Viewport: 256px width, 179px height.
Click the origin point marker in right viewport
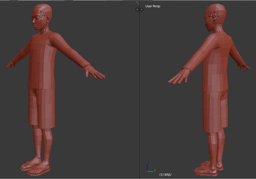point(219,31)
